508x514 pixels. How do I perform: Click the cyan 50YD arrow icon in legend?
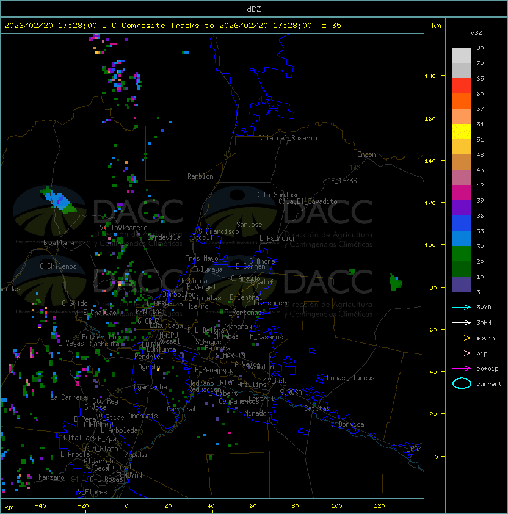462,307
